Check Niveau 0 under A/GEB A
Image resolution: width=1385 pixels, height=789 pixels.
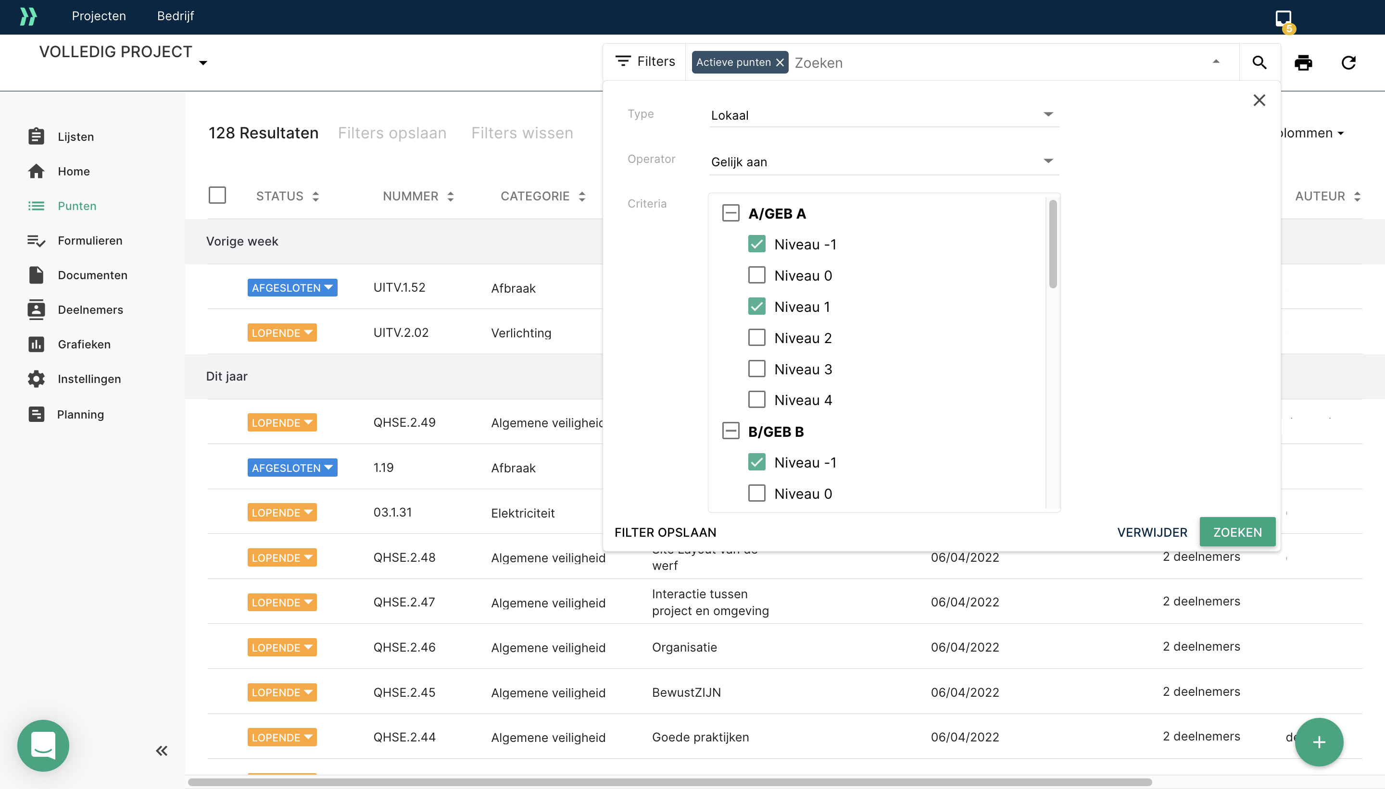(x=756, y=275)
